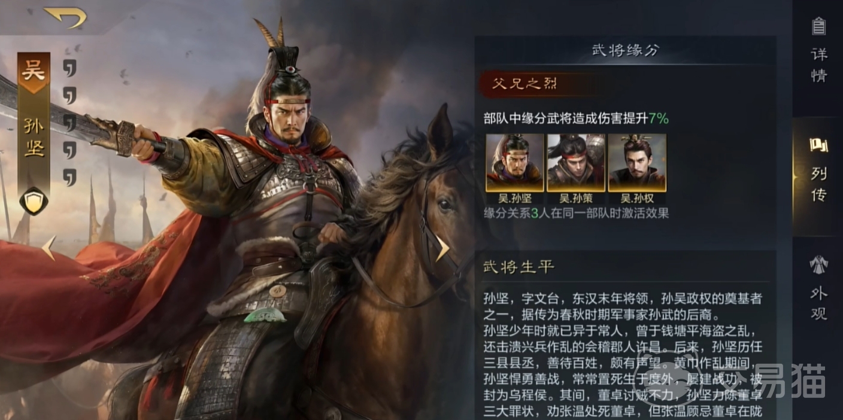Tap the golden back arrow icon
Viewport: 843px width, 420px height.
click(x=65, y=16)
